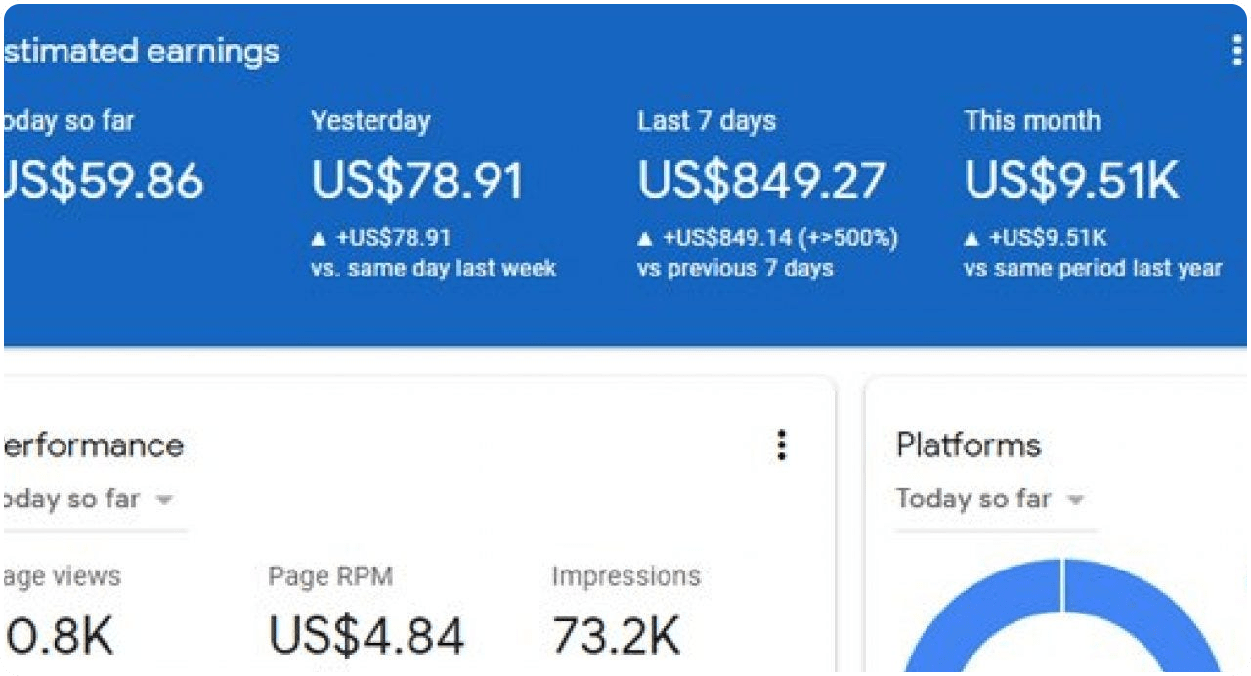Click the up-triangle beside +US$9.51K change
Viewport: 1251px width, 676px height.
click(971, 239)
